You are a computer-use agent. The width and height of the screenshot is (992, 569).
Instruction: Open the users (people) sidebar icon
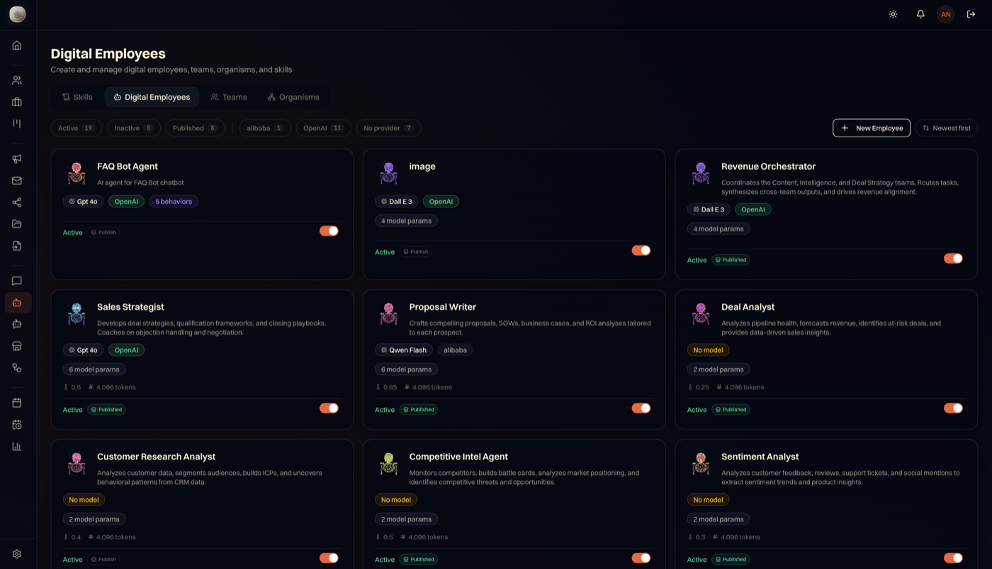click(x=17, y=81)
